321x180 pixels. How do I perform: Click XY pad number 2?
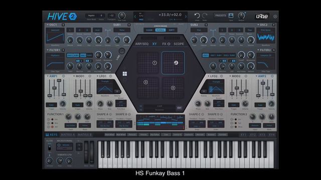(x=173, y=63)
